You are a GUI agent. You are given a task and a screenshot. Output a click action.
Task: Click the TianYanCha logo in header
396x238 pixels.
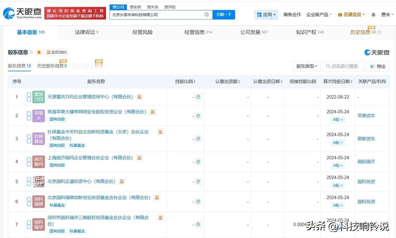(x=22, y=13)
